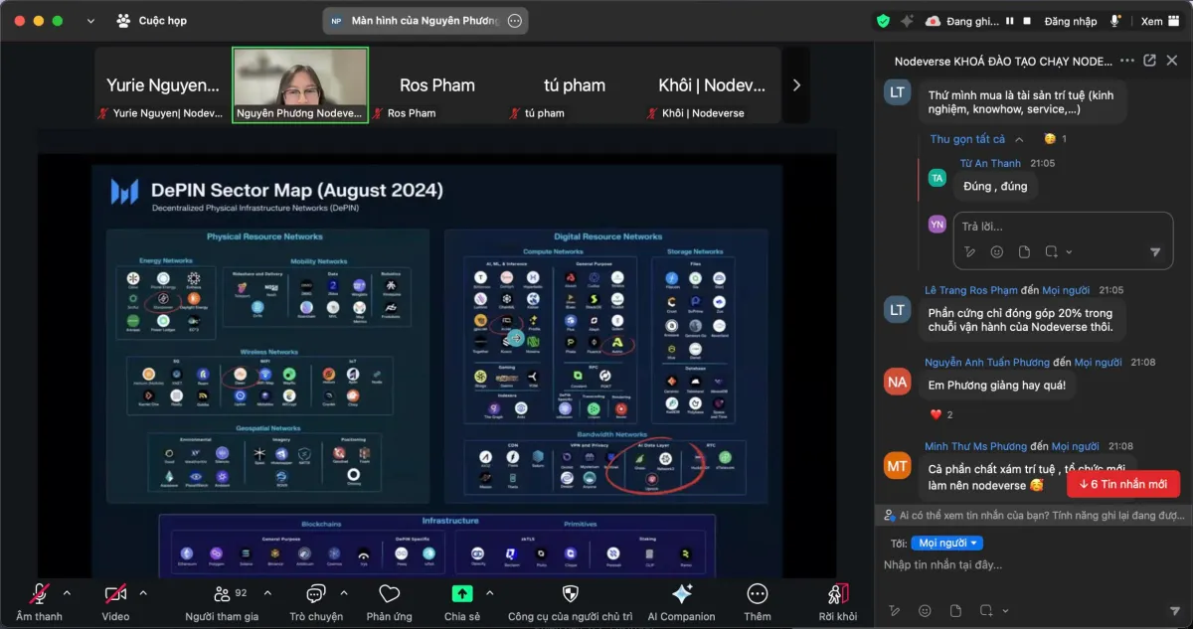Viewport: 1193px width, 629px height.
Task: Click the Đăng nhập sign-in button
Action: [1071, 20]
